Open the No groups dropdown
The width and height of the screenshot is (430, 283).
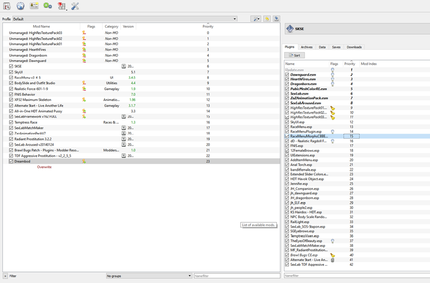[149, 276]
